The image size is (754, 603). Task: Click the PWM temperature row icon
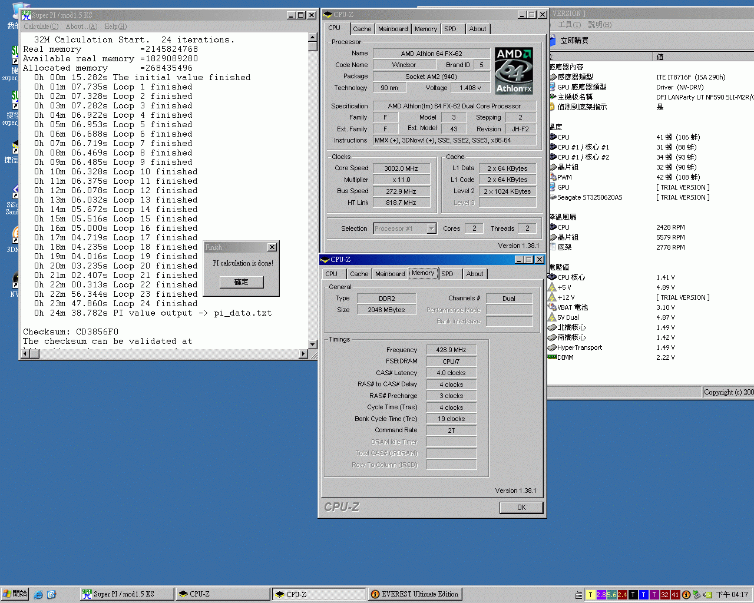click(553, 177)
